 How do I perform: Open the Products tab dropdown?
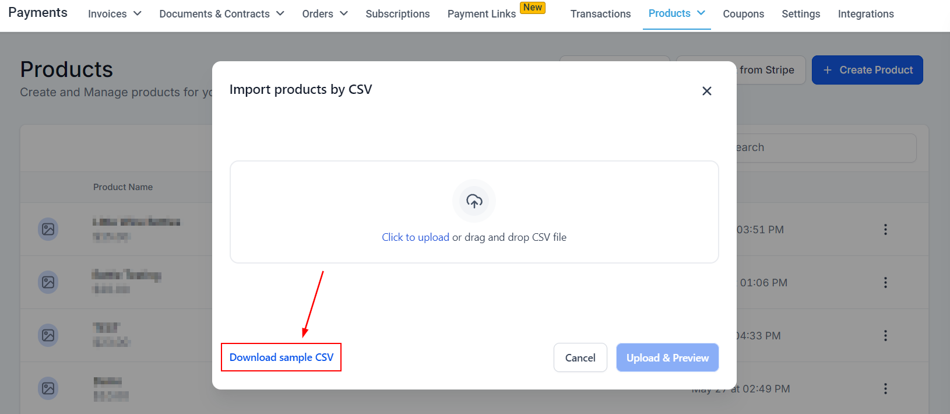677,13
